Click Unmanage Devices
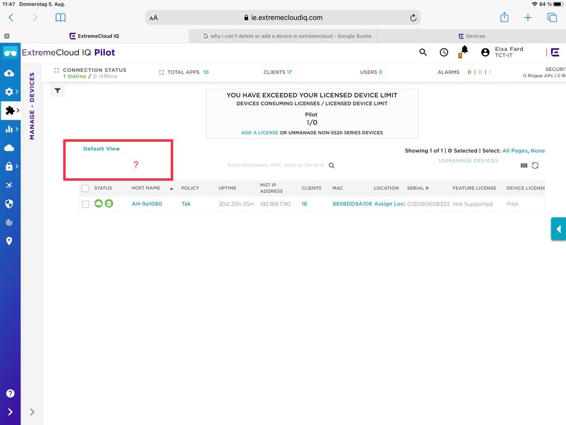This screenshot has height=425, width=566. pyautogui.click(x=468, y=161)
